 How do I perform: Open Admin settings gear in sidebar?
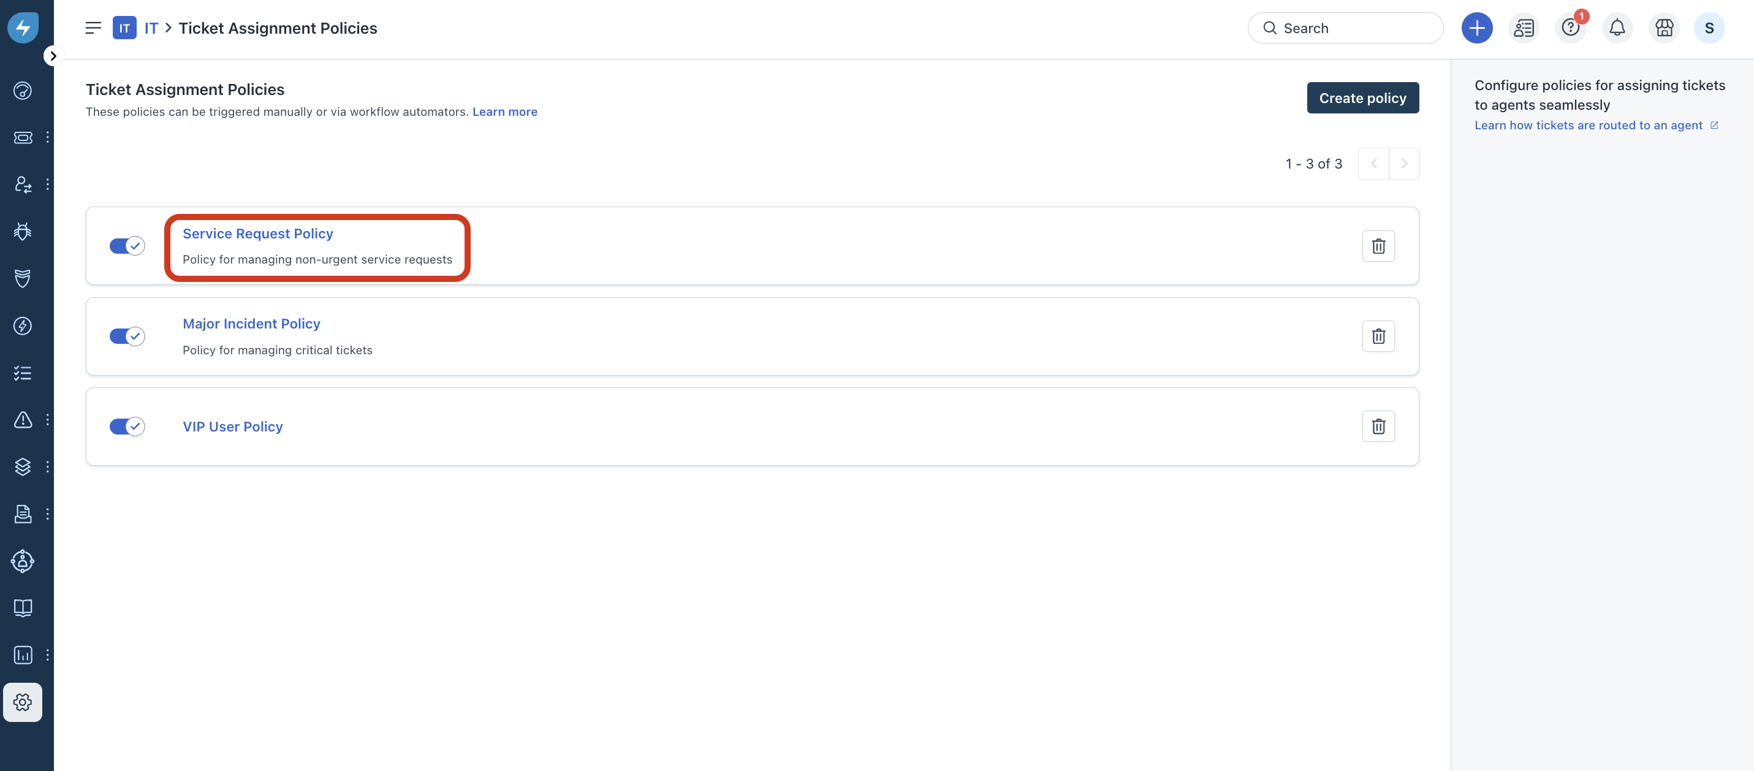(x=23, y=702)
